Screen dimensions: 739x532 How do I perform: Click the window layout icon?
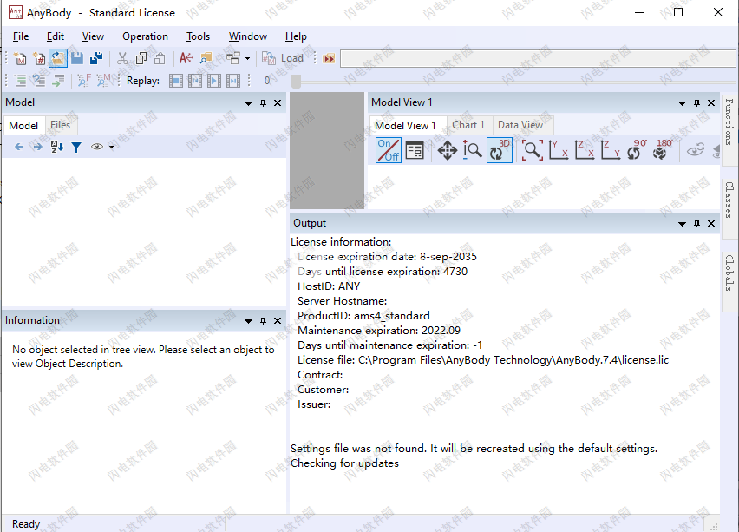pos(232,58)
